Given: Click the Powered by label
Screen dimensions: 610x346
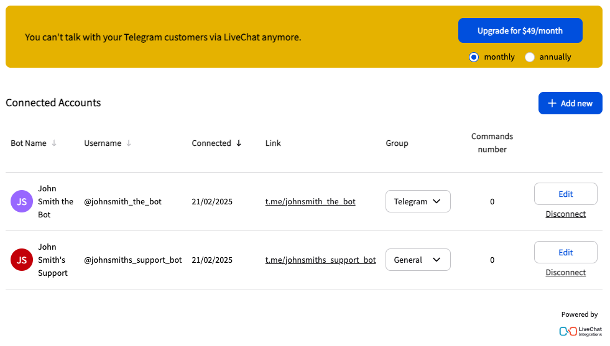Looking at the screenshot, I should click(580, 314).
